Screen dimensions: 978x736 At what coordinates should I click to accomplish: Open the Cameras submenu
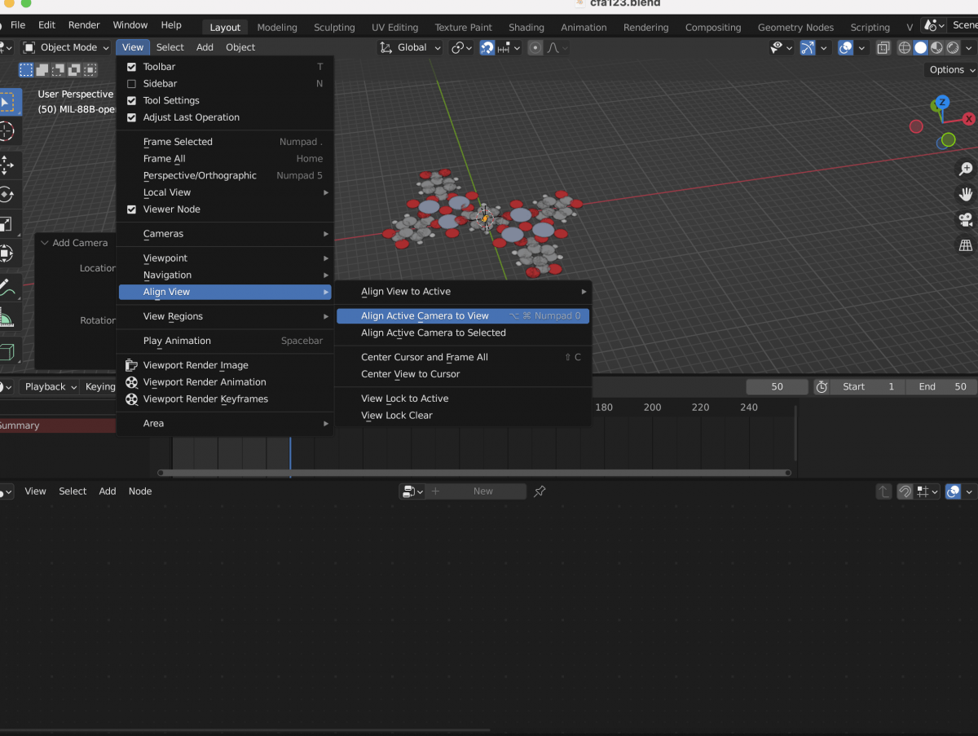click(225, 234)
